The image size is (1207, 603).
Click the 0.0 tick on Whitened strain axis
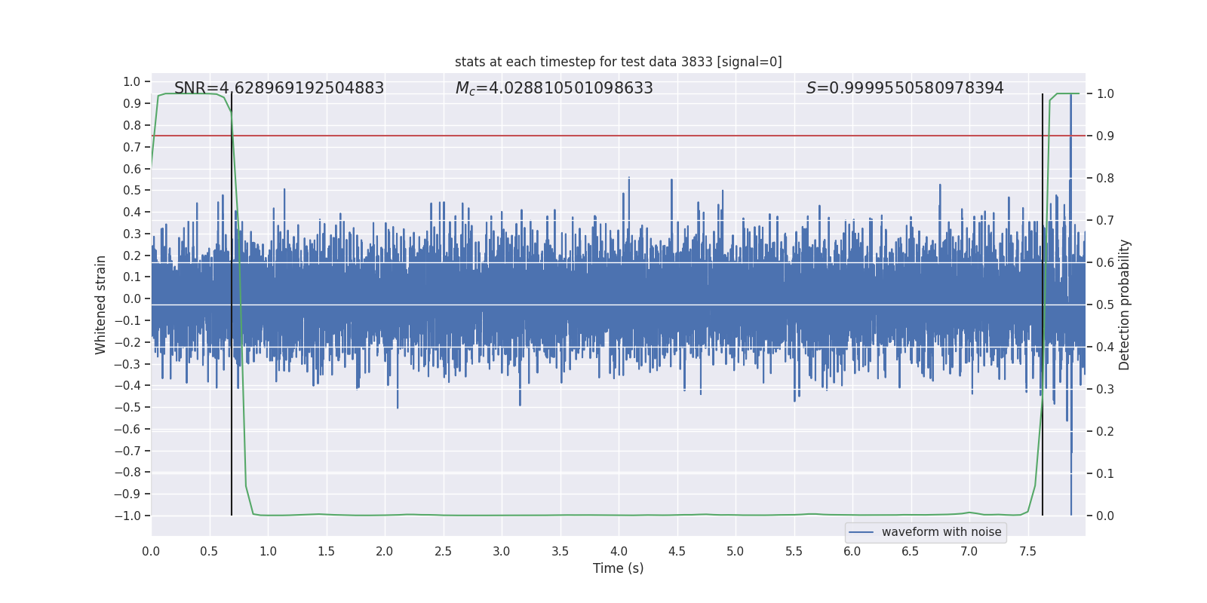(132, 298)
